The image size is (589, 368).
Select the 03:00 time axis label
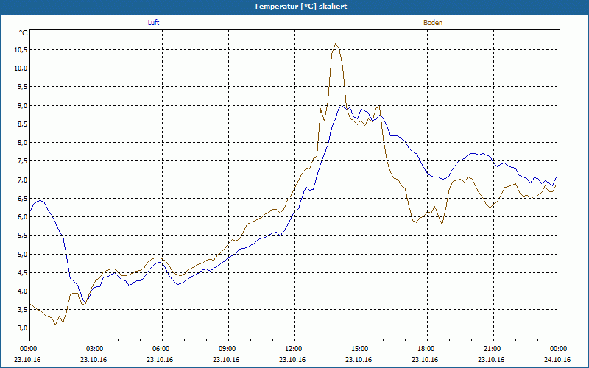pos(96,349)
